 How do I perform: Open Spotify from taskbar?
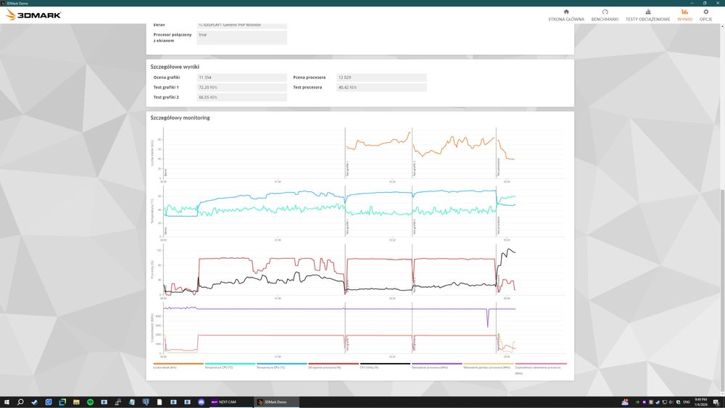point(90,402)
